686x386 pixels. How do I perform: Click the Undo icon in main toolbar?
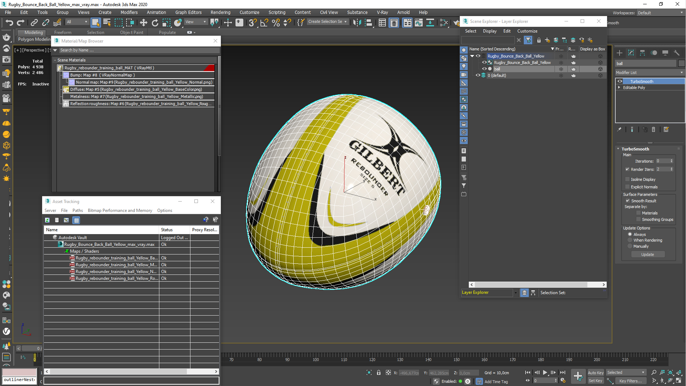tap(9, 23)
